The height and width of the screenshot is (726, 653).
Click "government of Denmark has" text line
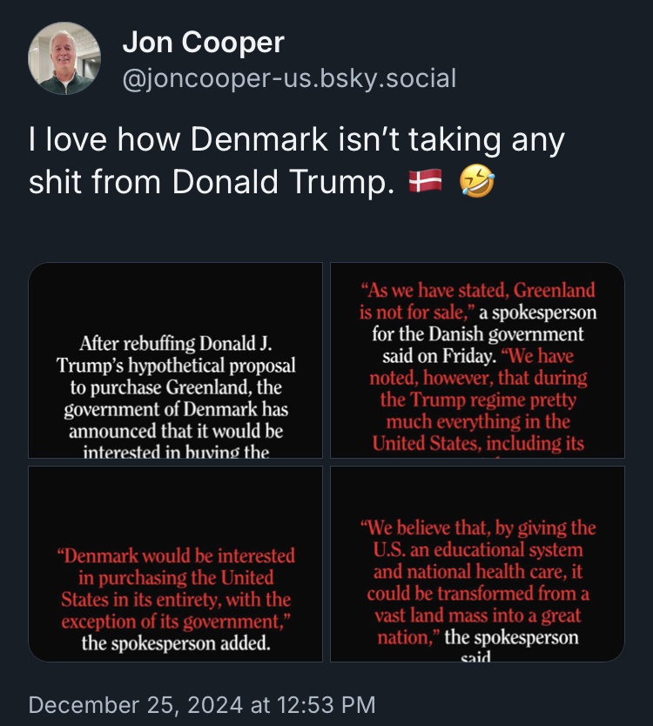177,409
